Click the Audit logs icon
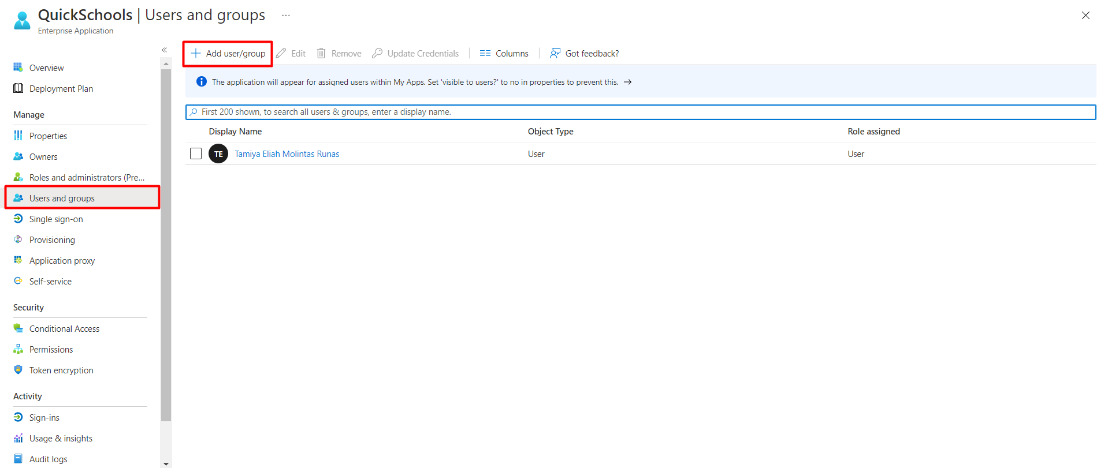The image size is (1108, 468). pos(18,459)
